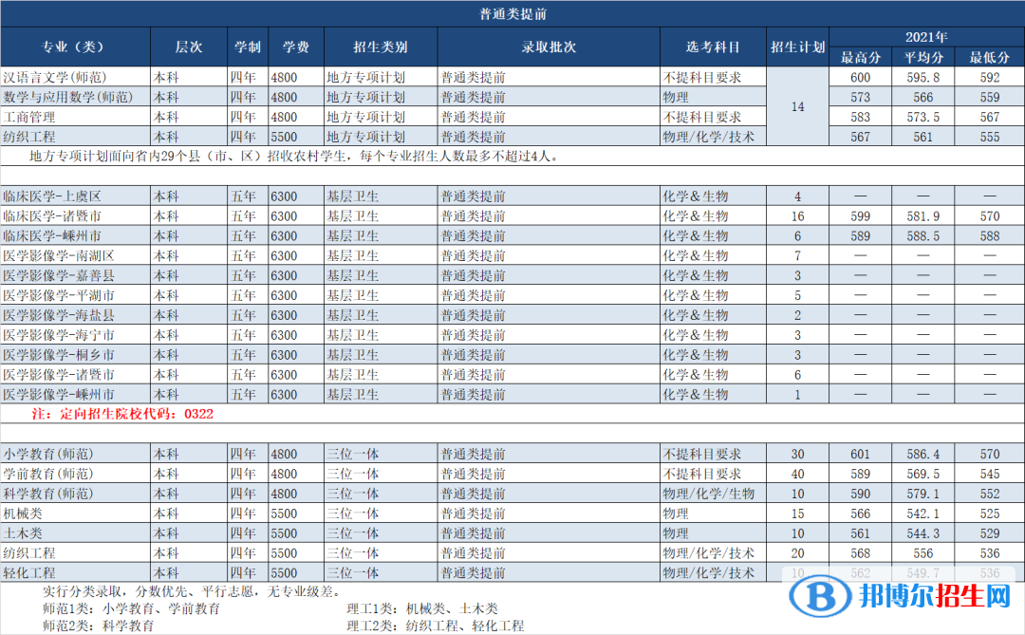
Task: Select the 专业（类） column header
Action: point(75,47)
